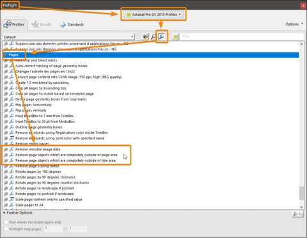307x238 pixels.
Task: Select Flip pages vertically
Action: [31, 110]
